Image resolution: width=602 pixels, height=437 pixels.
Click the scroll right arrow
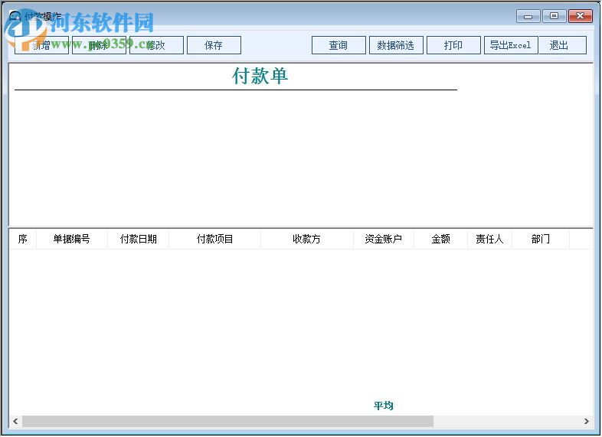tap(586, 421)
